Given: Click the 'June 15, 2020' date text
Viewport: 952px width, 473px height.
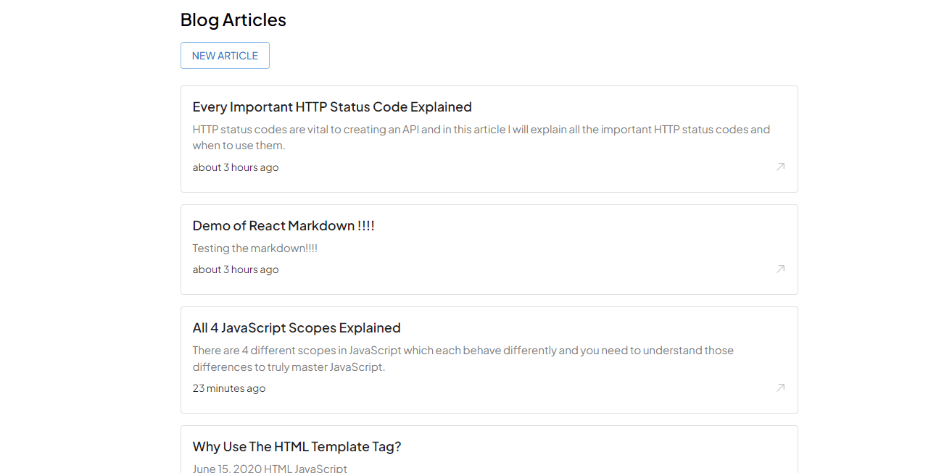Looking at the screenshot, I should pyautogui.click(x=227, y=469).
